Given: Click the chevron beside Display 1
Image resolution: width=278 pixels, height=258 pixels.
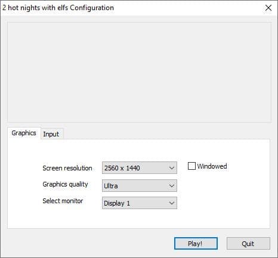Looking at the screenshot, I should pos(172,203).
